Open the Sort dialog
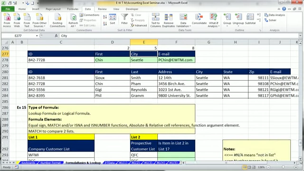Screen dimensions: 304x171 click(113, 19)
